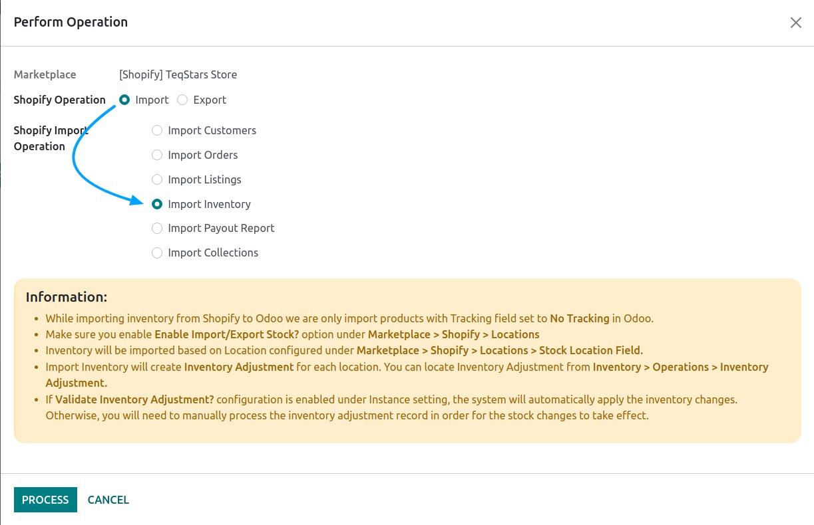Click the Shopify Operation field label
The width and height of the screenshot is (814, 525).
[x=60, y=100]
